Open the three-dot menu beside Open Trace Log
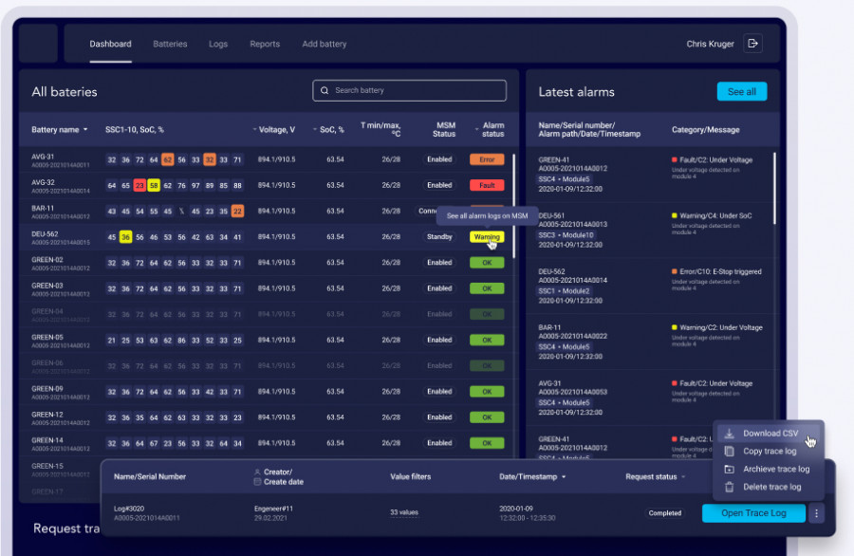The image size is (854, 556). coord(817,513)
